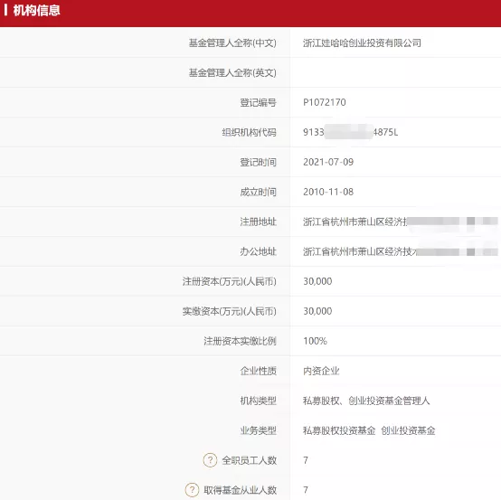Click the 业务类型 label
This screenshot has height=500, width=501.
click(x=258, y=430)
